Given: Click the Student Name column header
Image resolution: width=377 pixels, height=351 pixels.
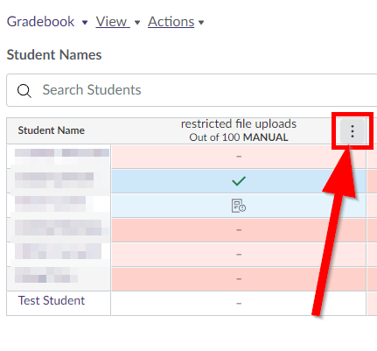Looking at the screenshot, I should [x=52, y=130].
